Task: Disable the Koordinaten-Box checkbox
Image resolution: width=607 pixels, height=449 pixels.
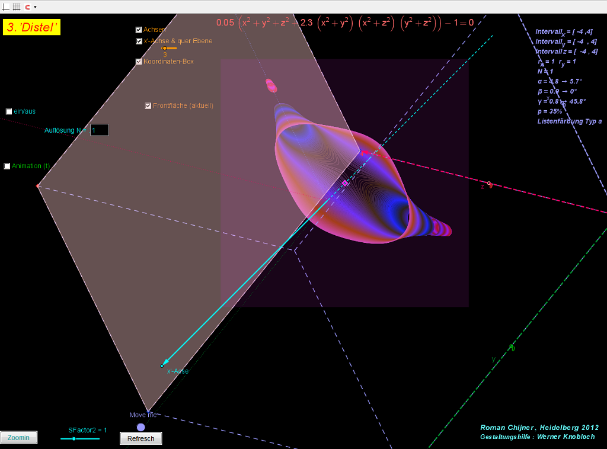Action: tap(139, 62)
